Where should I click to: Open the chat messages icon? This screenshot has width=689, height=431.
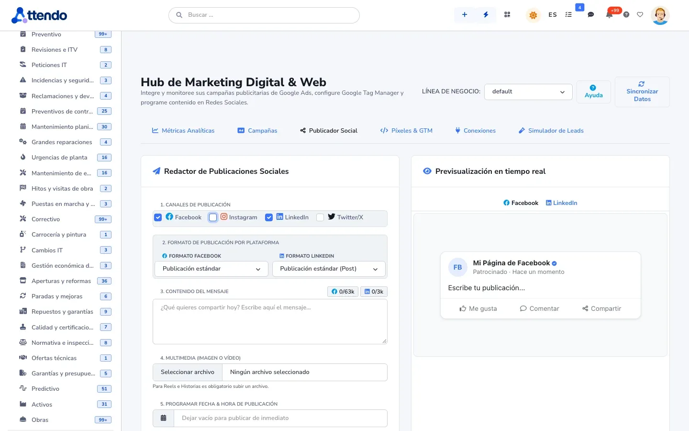pos(591,15)
